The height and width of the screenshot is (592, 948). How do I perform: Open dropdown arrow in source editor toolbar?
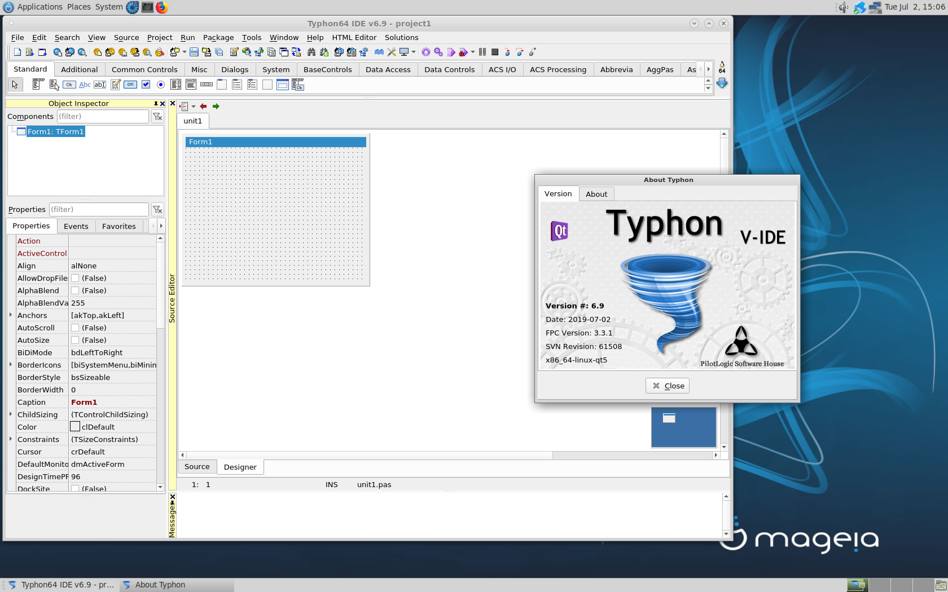click(194, 106)
